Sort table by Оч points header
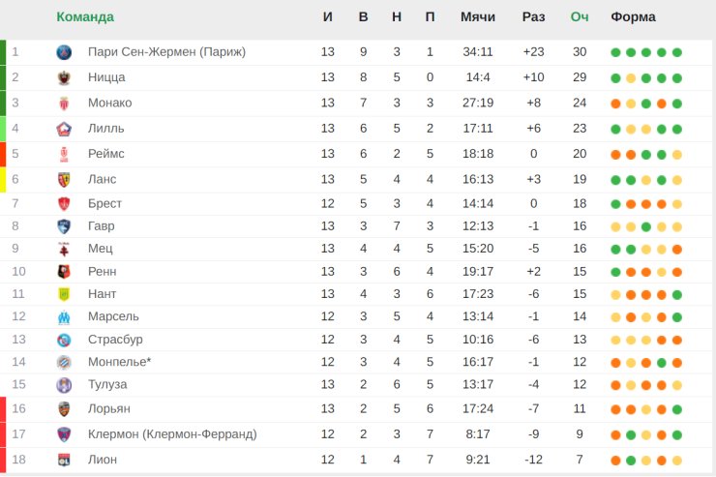 click(580, 16)
